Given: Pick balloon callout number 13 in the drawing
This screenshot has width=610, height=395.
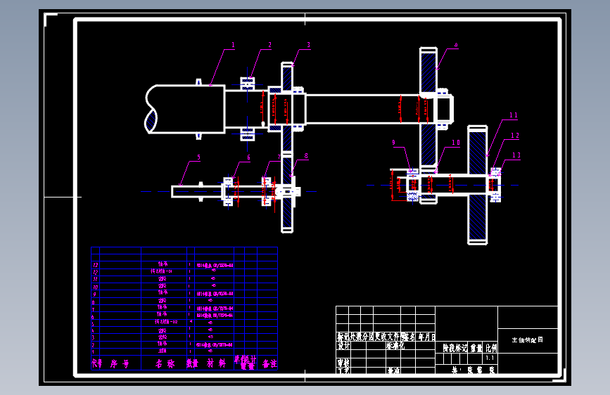Looking at the screenshot, I should 516,155.
